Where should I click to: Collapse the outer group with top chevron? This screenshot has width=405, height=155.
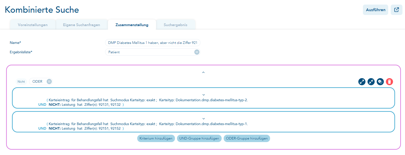[203, 72]
